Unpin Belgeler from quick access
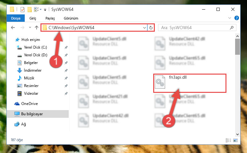 (x=66, y=63)
